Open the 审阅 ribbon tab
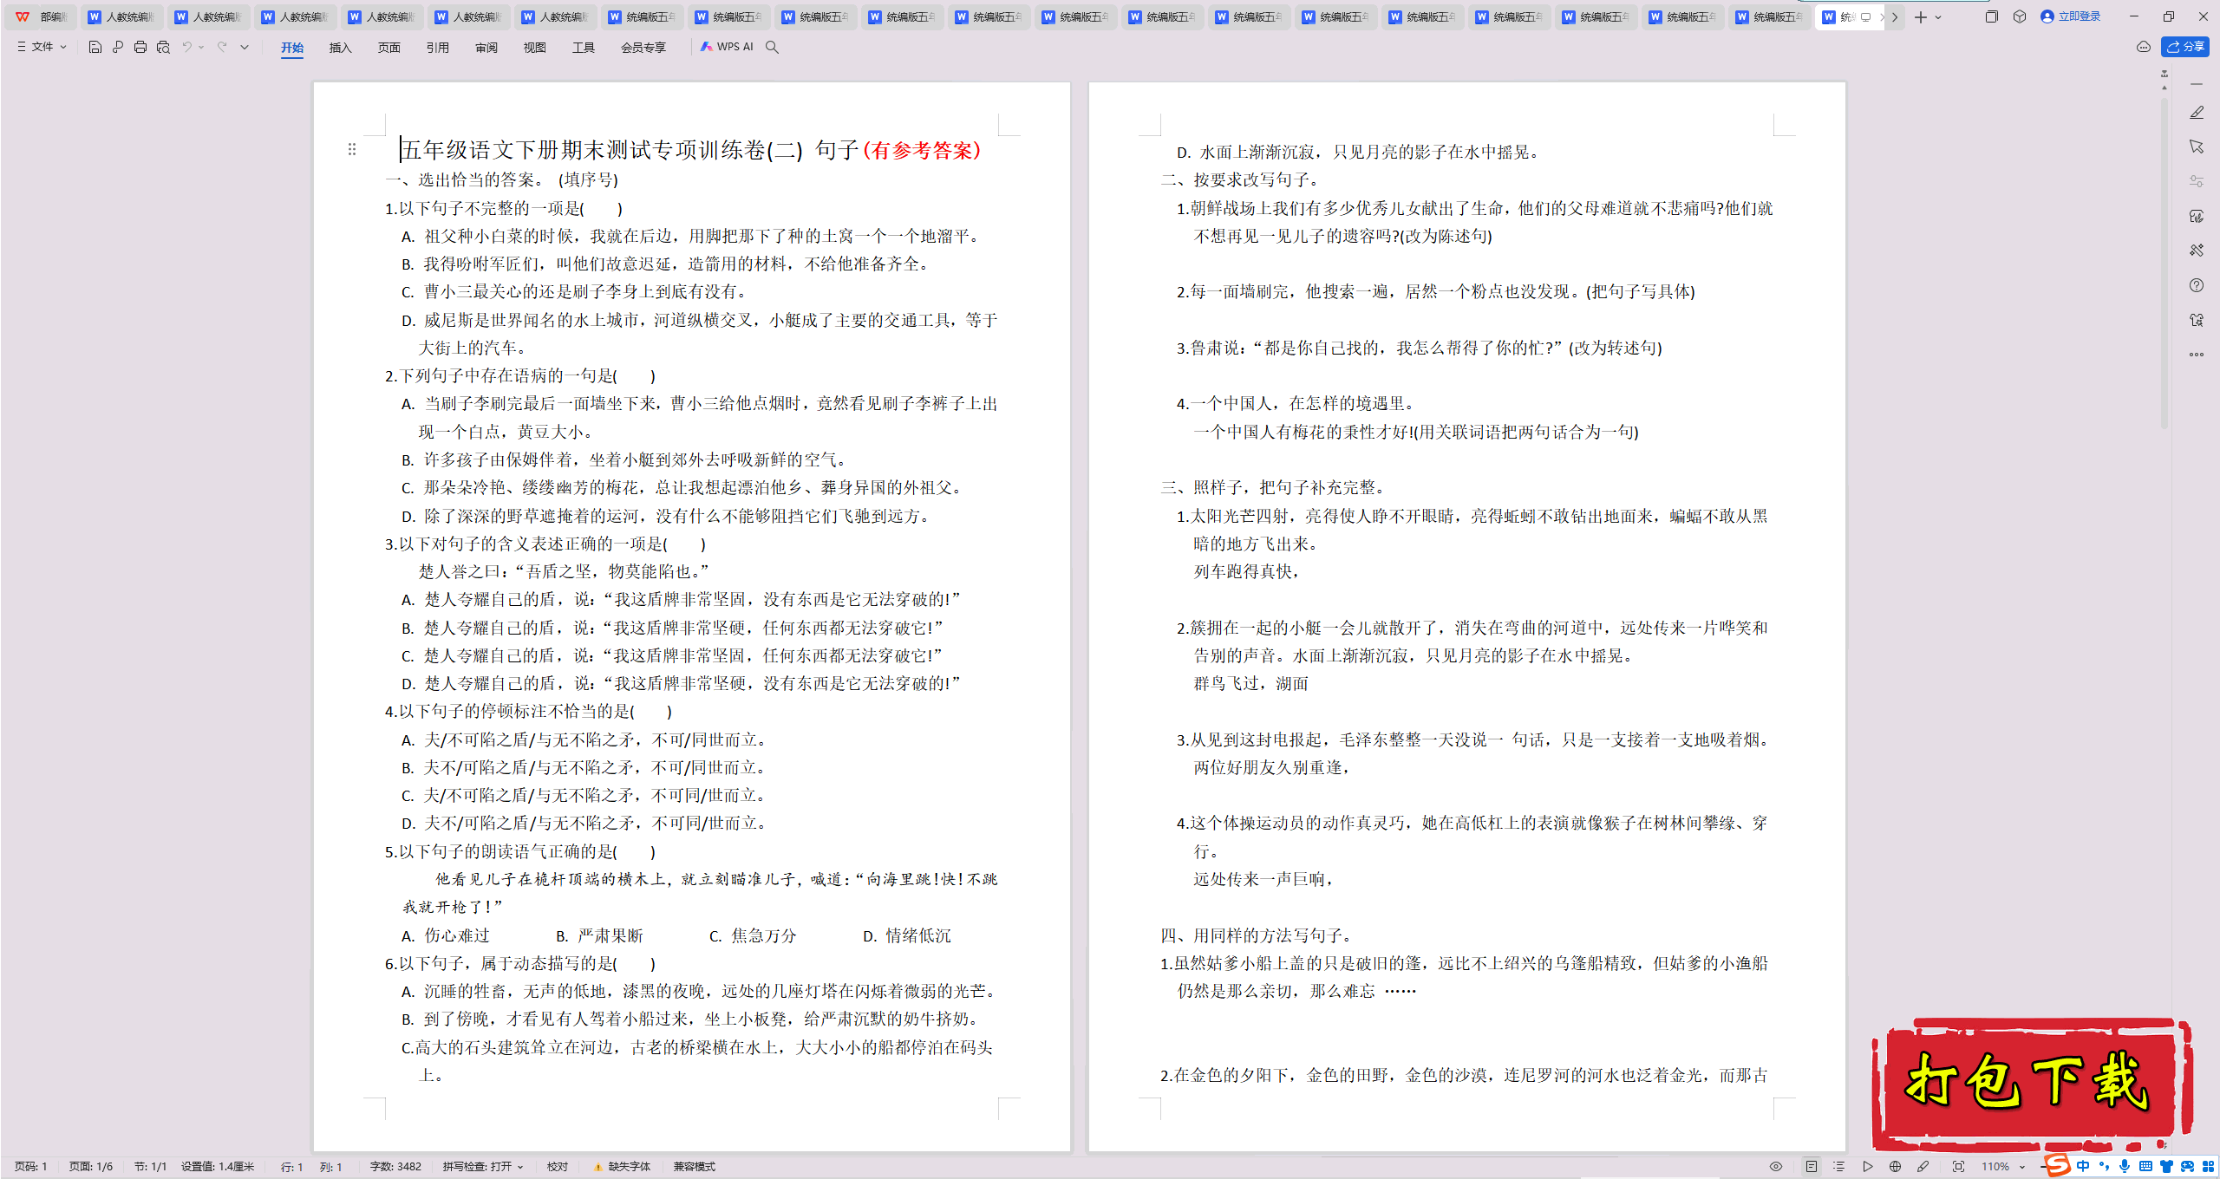The height and width of the screenshot is (1179, 2220). pyautogui.click(x=486, y=48)
